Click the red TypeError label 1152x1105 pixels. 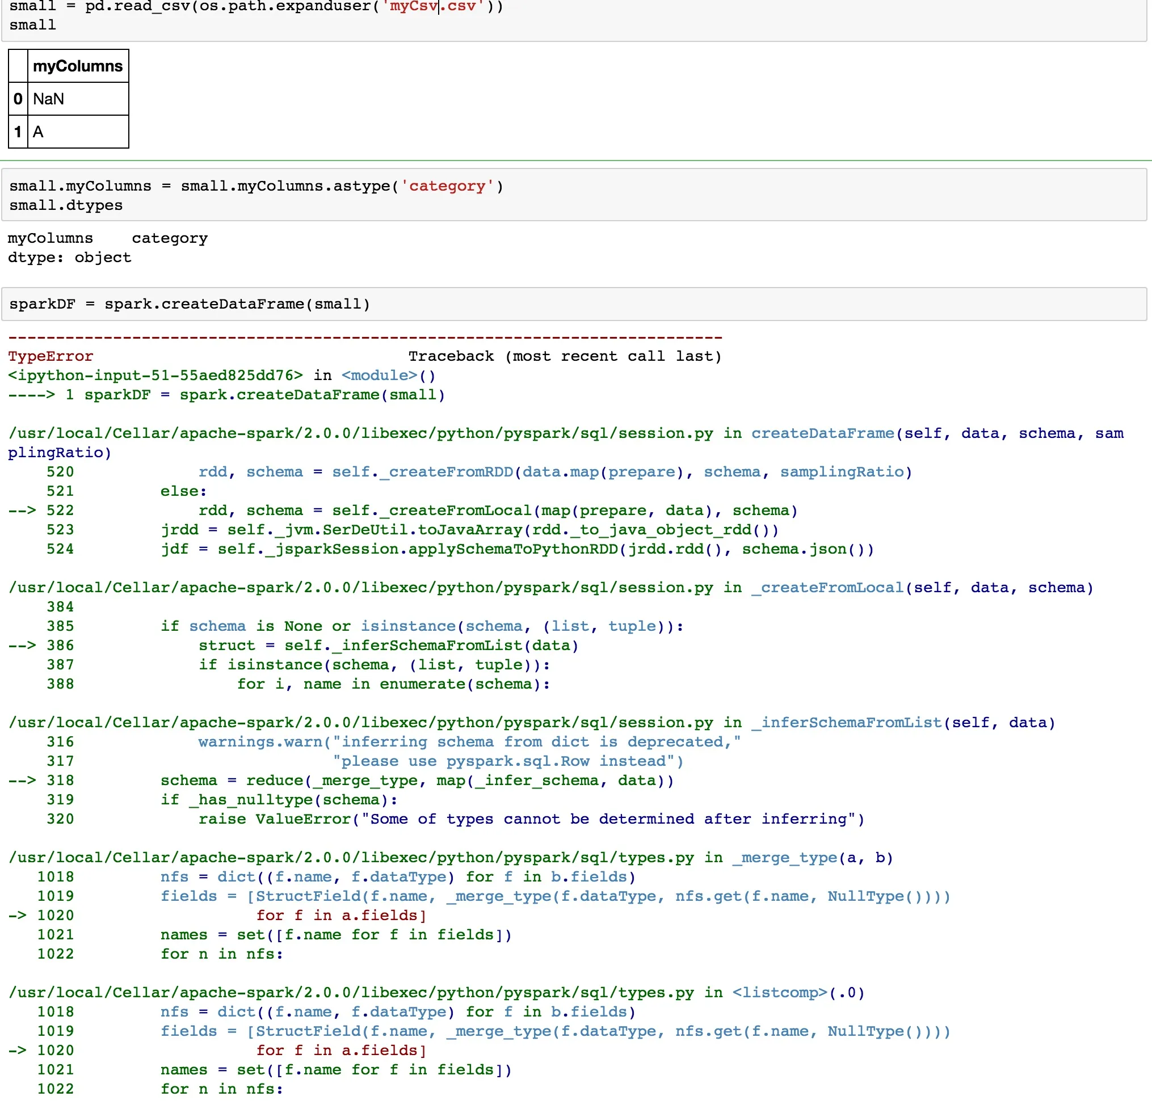(51, 356)
